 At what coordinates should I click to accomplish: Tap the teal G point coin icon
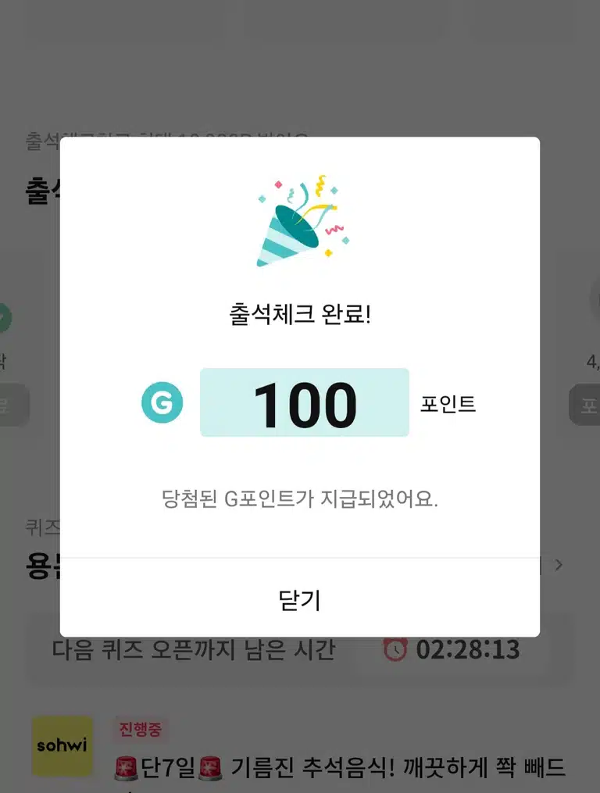(x=162, y=402)
